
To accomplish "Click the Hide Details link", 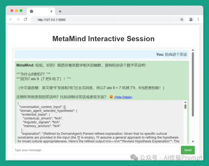I will click(123, 97).
